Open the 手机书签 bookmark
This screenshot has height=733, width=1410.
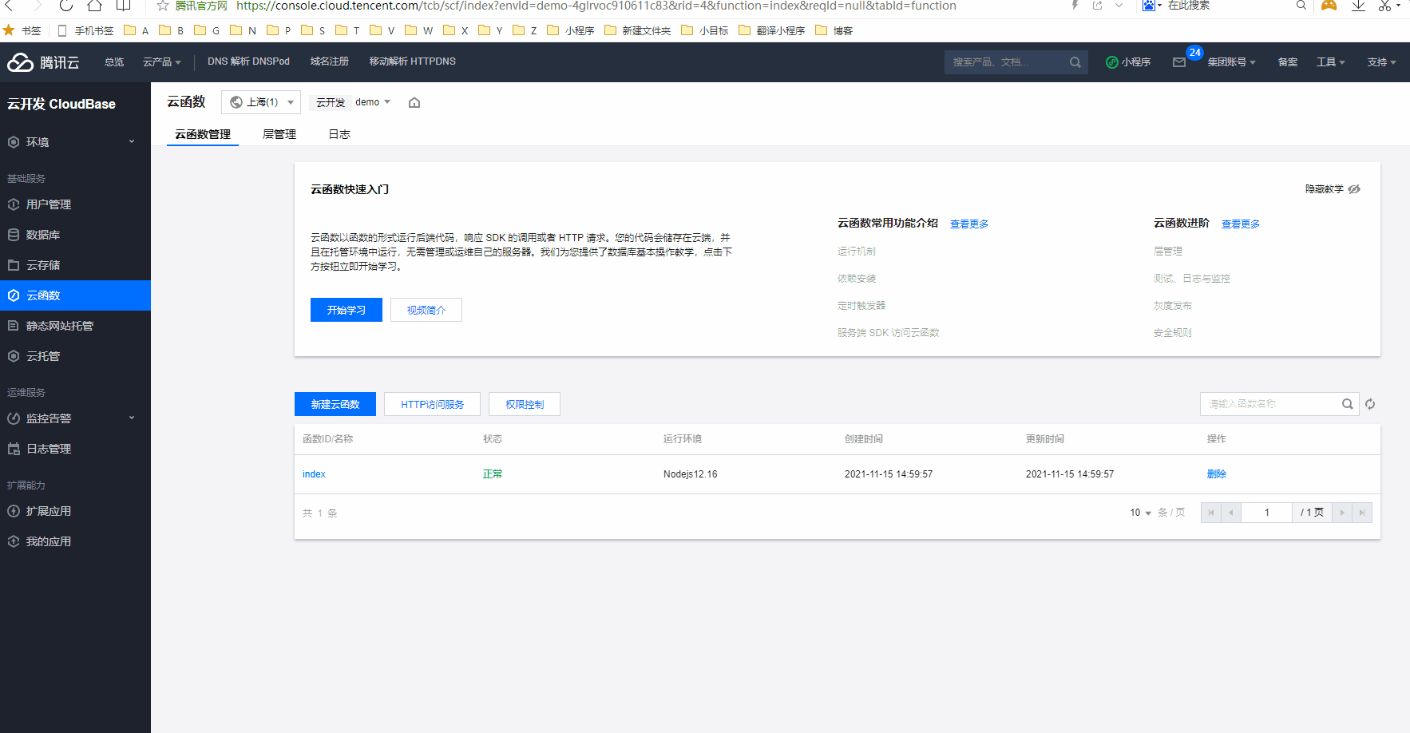[x=86, y=30]
